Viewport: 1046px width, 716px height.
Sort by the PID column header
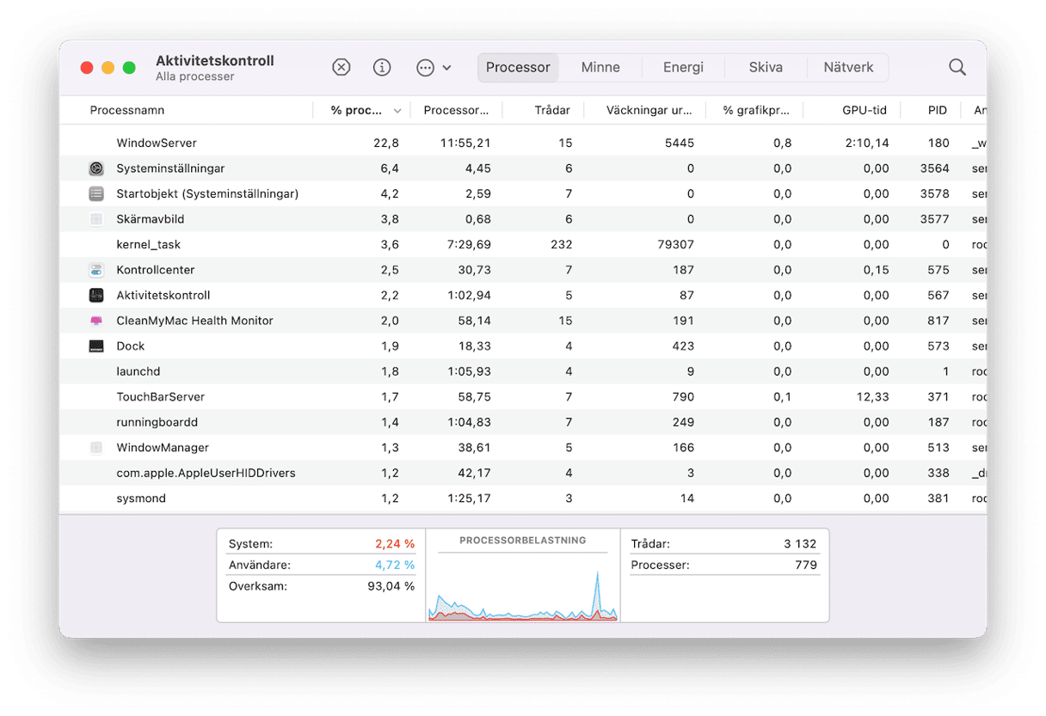click(x=937, y=110)
